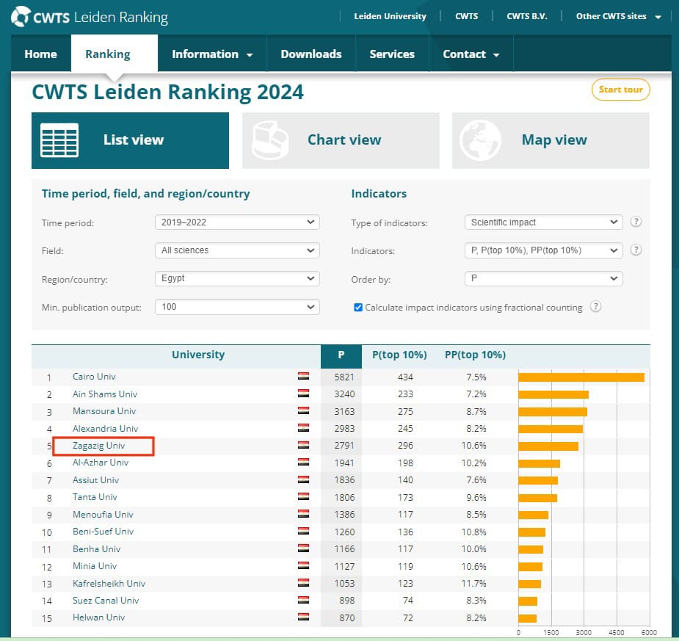Expand the Region/country dropdown

tap(237, 278)
